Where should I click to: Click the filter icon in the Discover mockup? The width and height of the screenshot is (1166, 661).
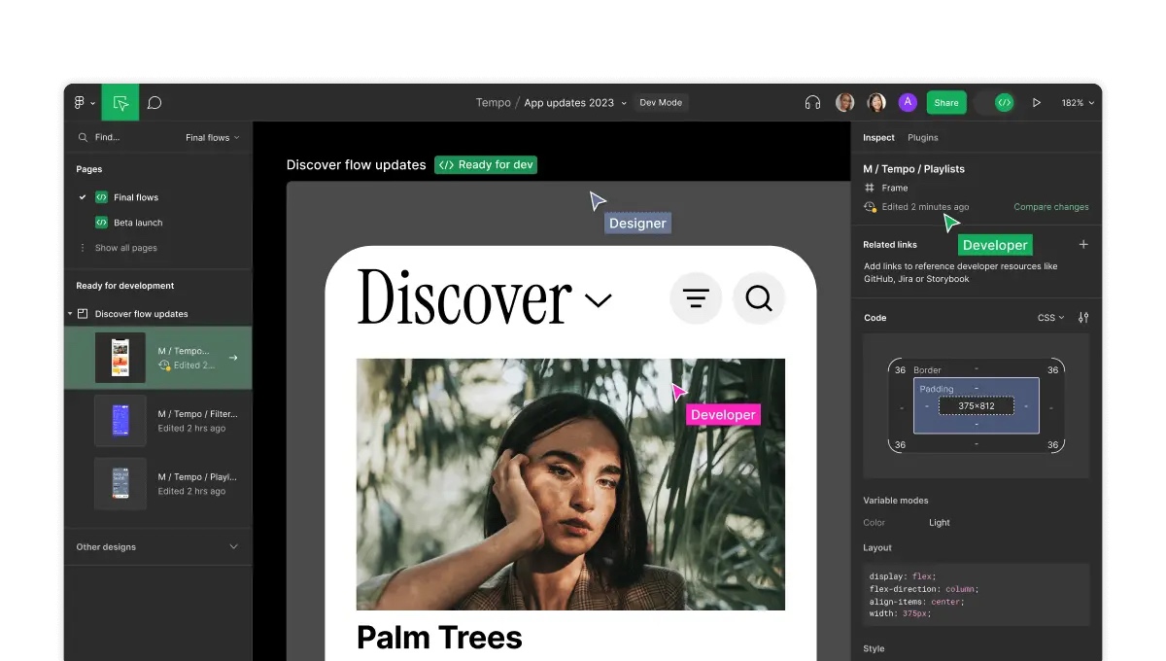pos(696,298)
